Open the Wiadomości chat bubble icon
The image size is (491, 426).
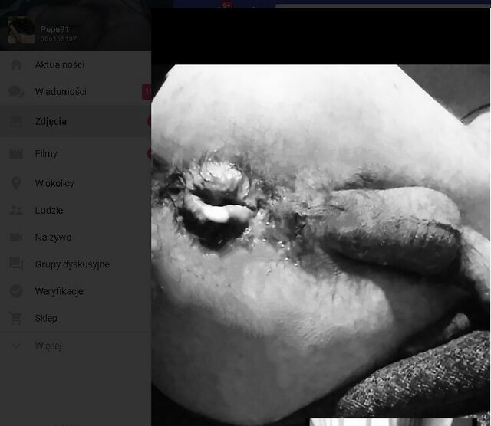click(x=15, y=92)
